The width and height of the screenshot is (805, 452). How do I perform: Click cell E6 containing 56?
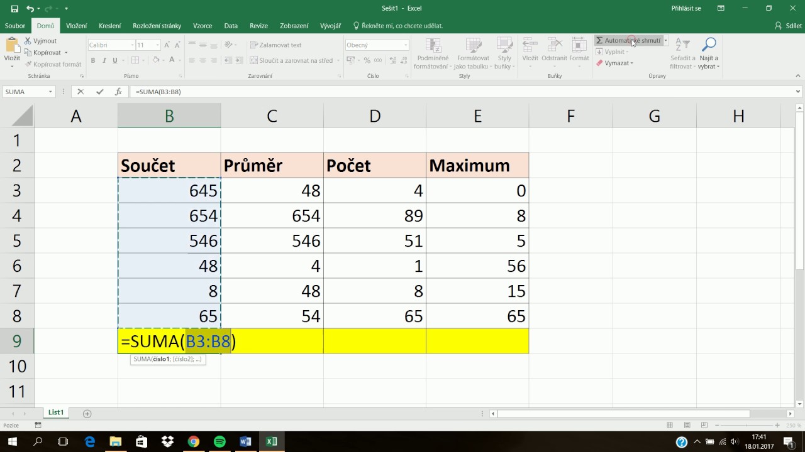pyautogui.click(x=477, y=266)
